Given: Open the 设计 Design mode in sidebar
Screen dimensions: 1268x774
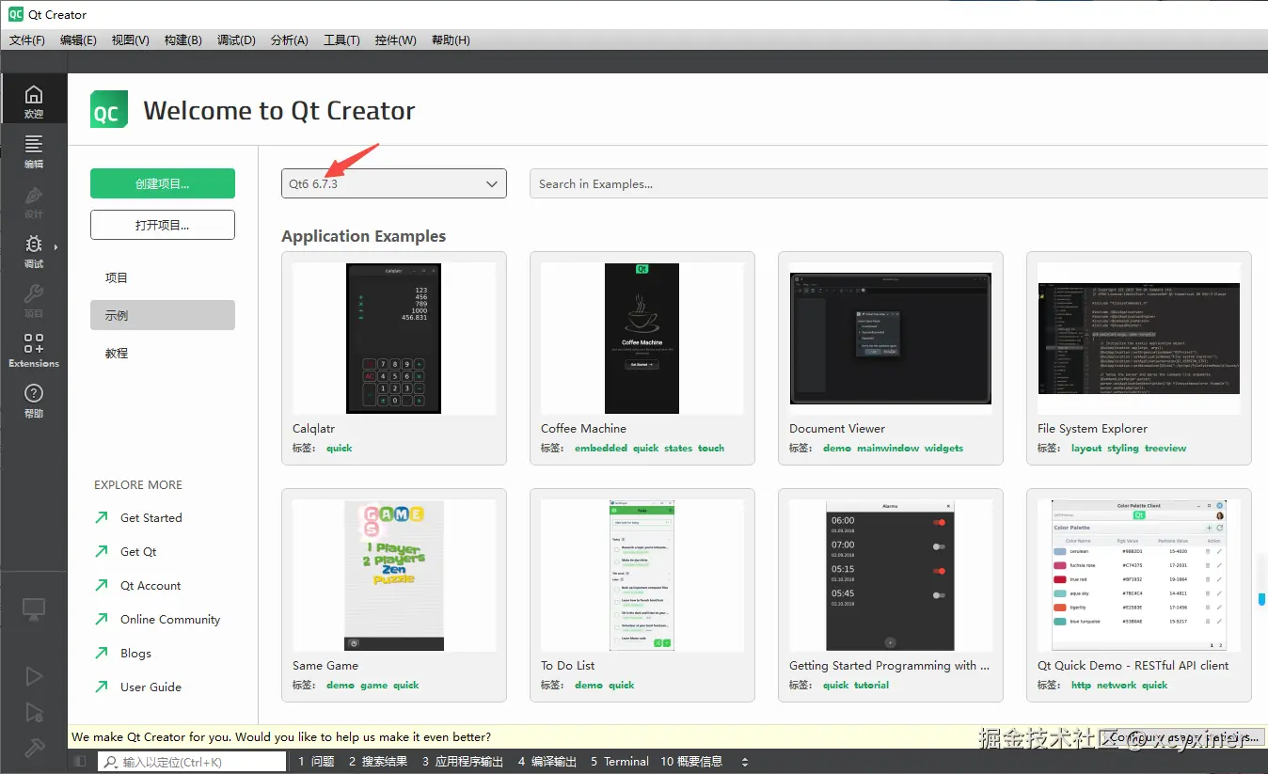Looking at the screenshot, I should (34, 201).
